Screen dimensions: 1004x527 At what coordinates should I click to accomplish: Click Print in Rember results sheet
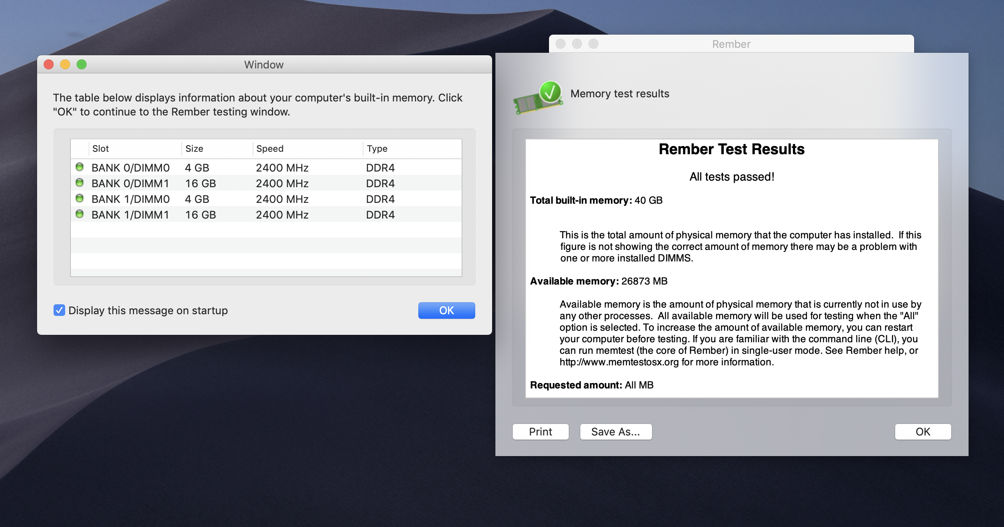(x=540, y=432)
